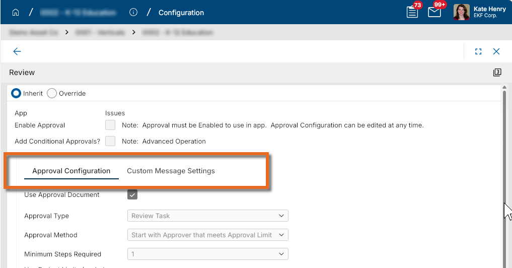The height and width of the screenshot is (268, 512).
Task: Tick Add Conditional Approvals checkbox
Action: tap(110, 141)
